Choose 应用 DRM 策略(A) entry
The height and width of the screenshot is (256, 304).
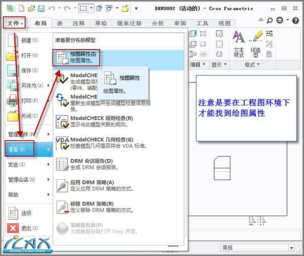point(118,186)
